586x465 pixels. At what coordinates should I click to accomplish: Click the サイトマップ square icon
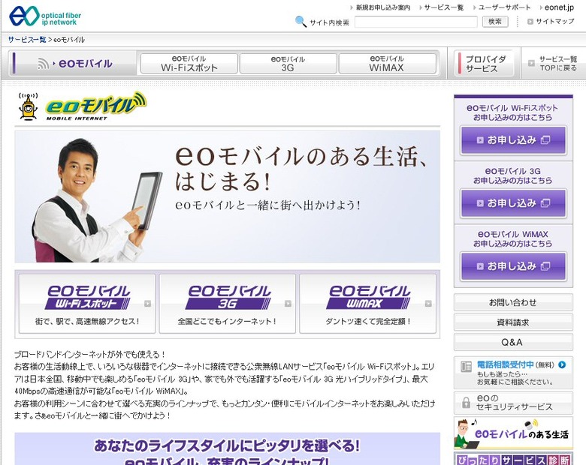[x=530, y=22]
